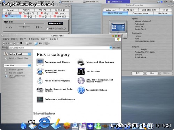Open Add or Remove Programs icon
Screen dimensions: 174x130
40,81
